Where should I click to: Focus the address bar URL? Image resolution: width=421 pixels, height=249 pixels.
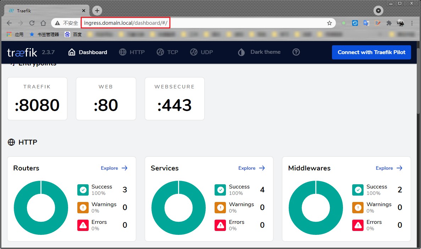tap(126, 23)
